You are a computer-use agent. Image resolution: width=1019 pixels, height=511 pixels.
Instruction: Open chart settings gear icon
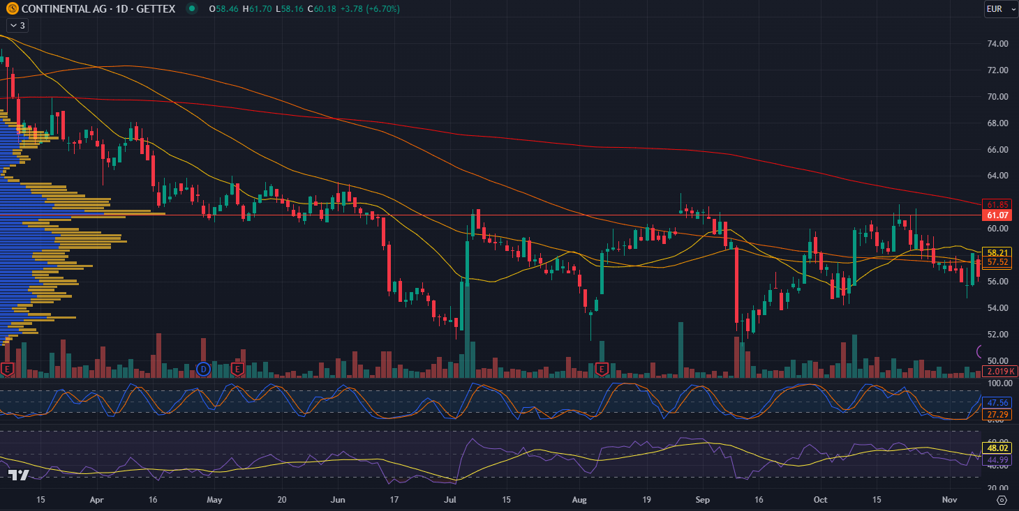tap(1002, 500)
